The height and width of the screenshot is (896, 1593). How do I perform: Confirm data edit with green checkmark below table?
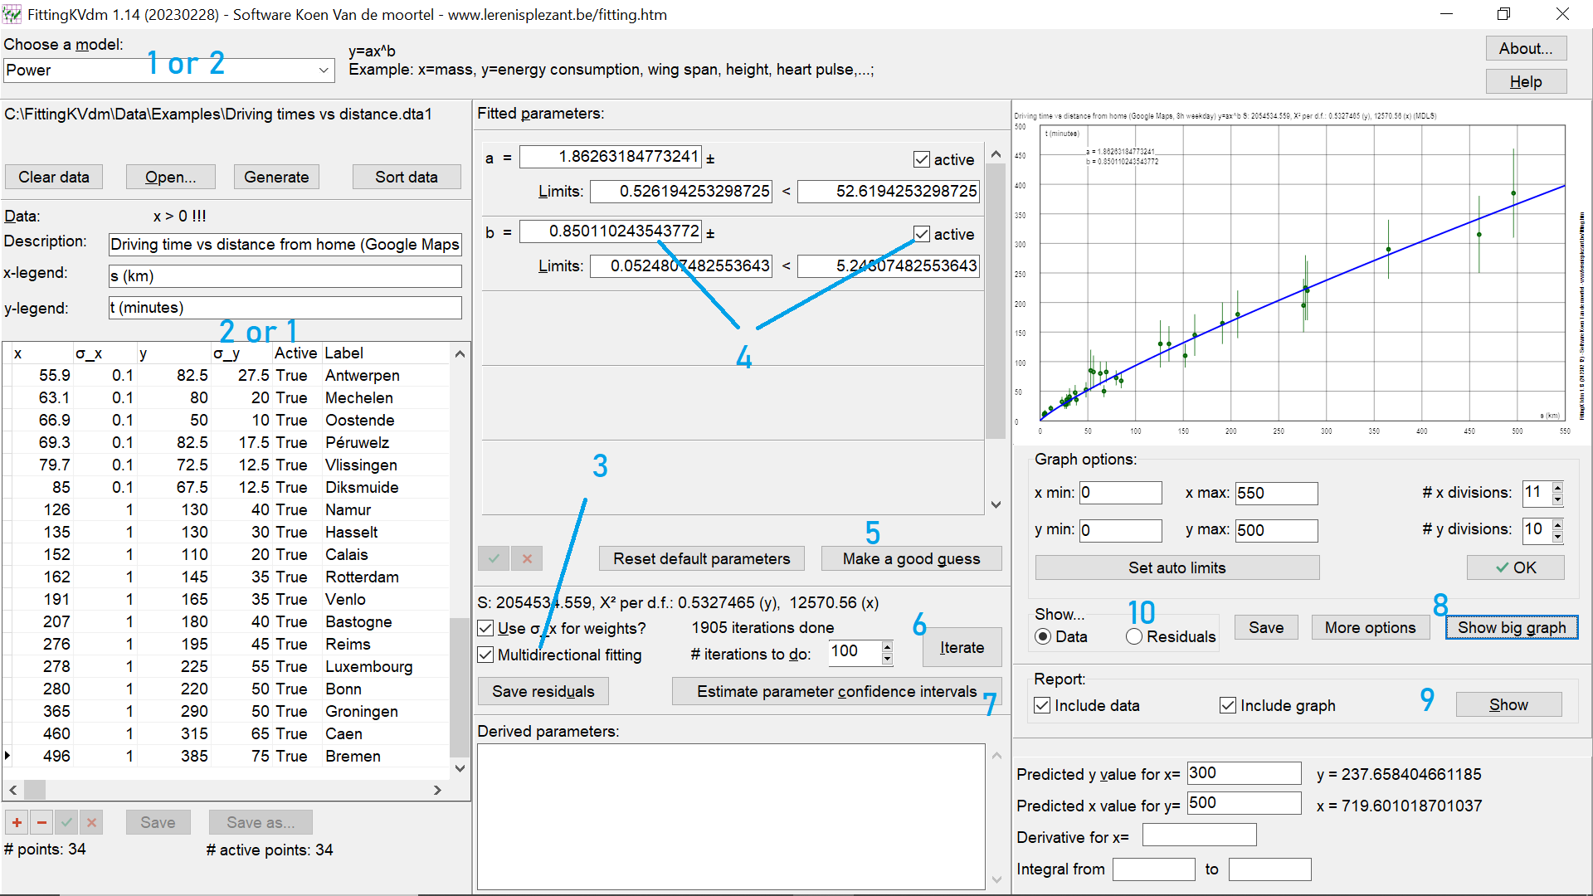[66, 822]
